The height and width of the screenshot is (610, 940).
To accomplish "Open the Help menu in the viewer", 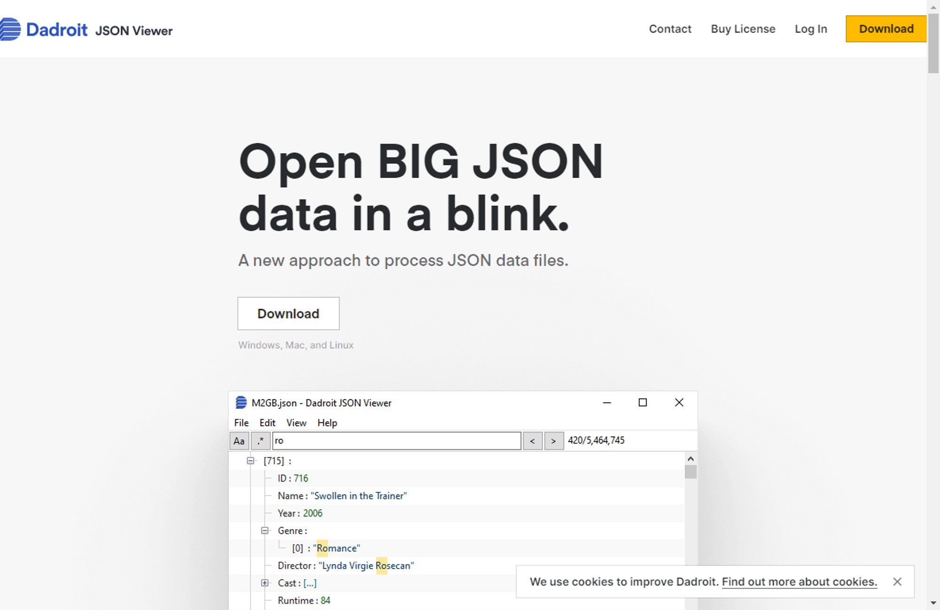I will point(327,422).
